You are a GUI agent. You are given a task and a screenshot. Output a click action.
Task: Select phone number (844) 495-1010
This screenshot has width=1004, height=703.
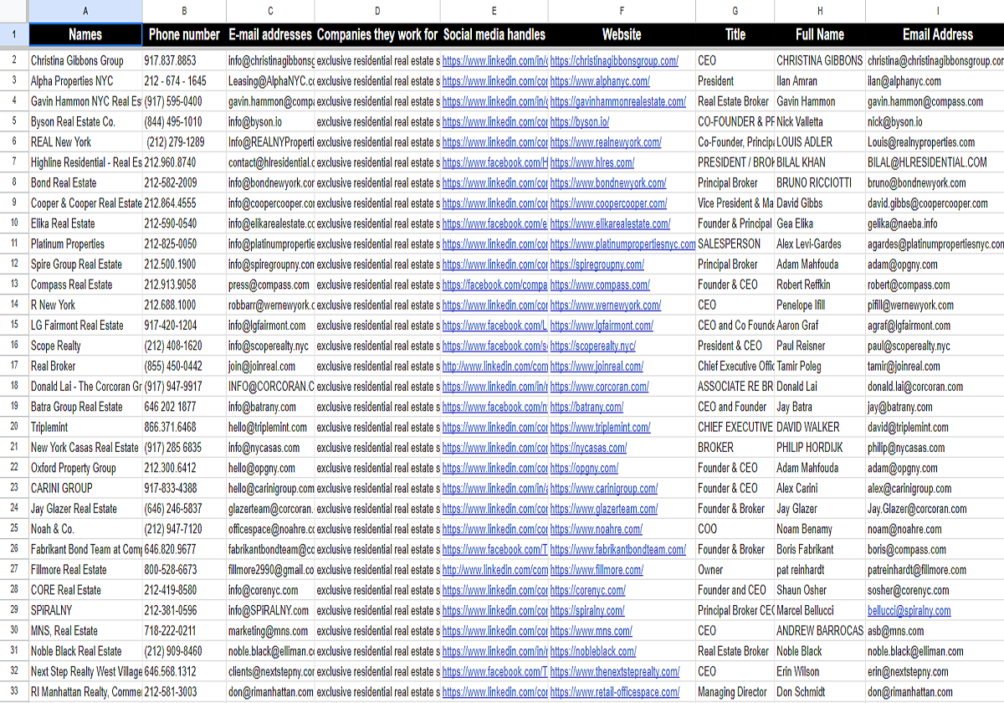[x=184, y=122]
